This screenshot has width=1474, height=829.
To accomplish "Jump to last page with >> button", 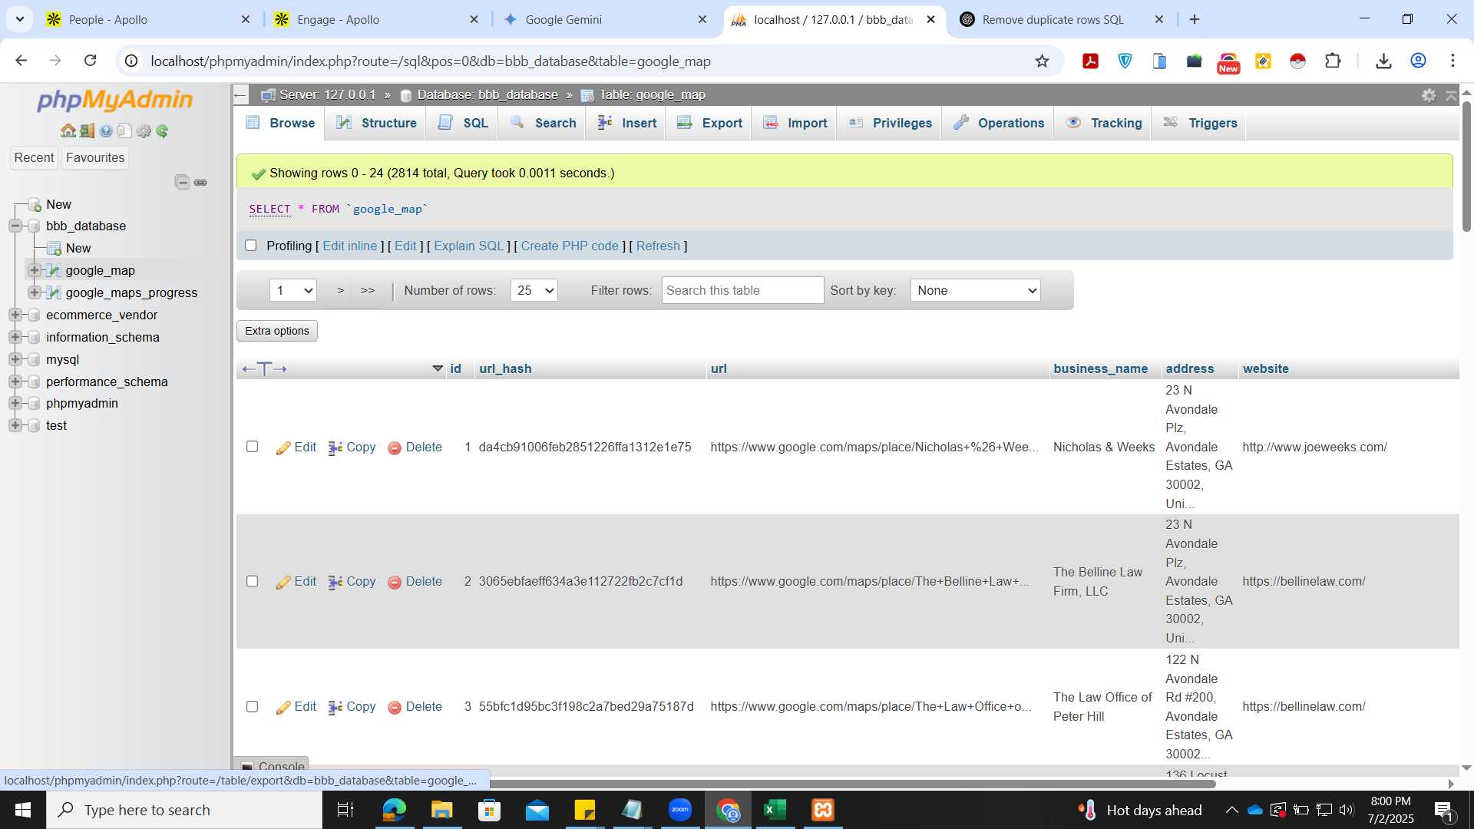I will 368,290.
